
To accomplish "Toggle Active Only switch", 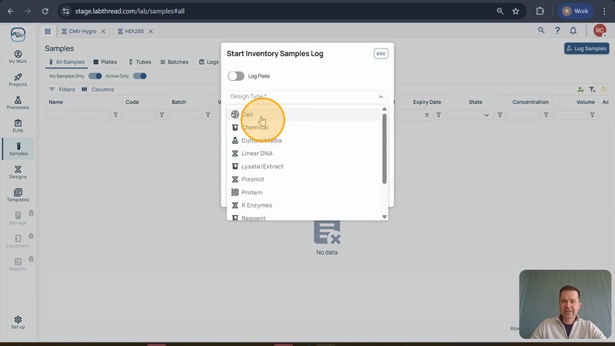I will 140,76.
